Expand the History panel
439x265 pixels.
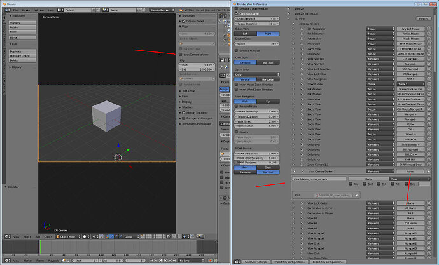pyautogui.click(x=15, y=67)
